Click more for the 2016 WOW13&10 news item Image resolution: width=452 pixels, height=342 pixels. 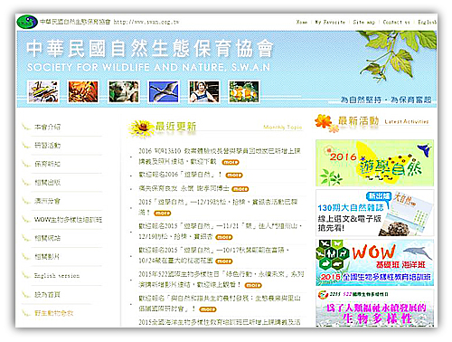[231, 162]
